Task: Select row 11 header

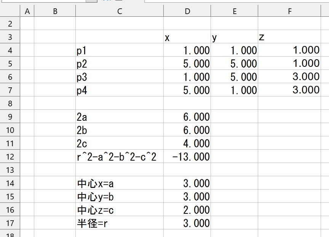Action: point(10,143)
